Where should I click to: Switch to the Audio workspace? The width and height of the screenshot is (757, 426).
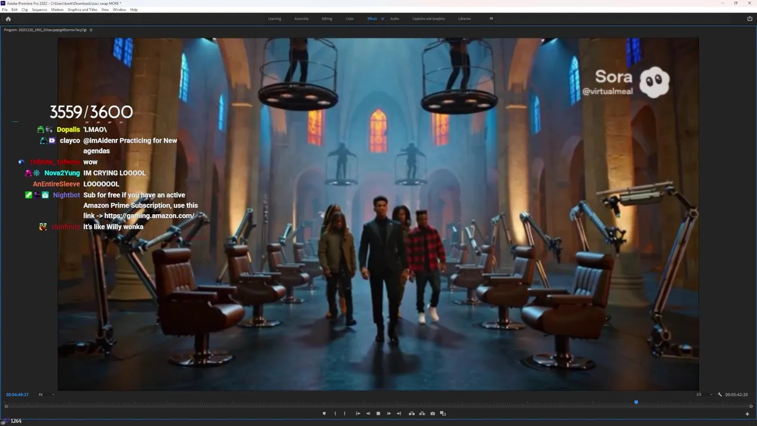click(394, 18)
